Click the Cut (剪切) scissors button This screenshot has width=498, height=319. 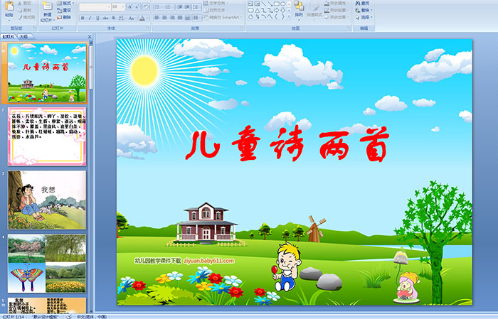click(25, 3)
